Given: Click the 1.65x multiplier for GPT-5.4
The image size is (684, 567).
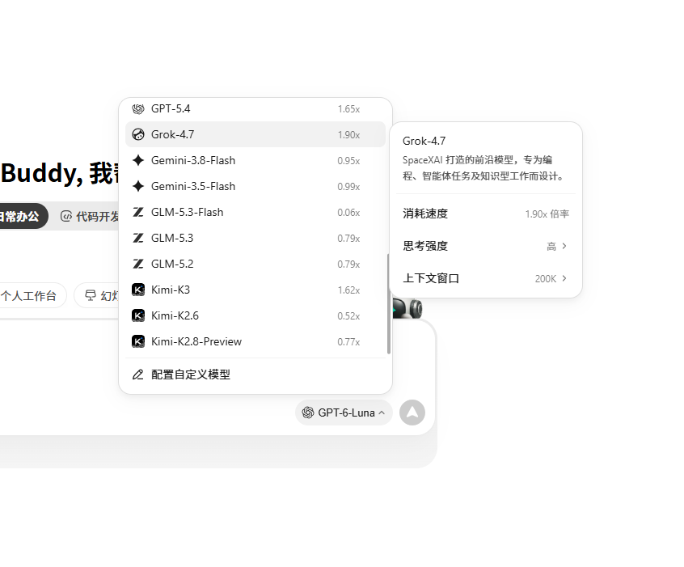Looking at the screenshot, I should (x=348, y=109).
